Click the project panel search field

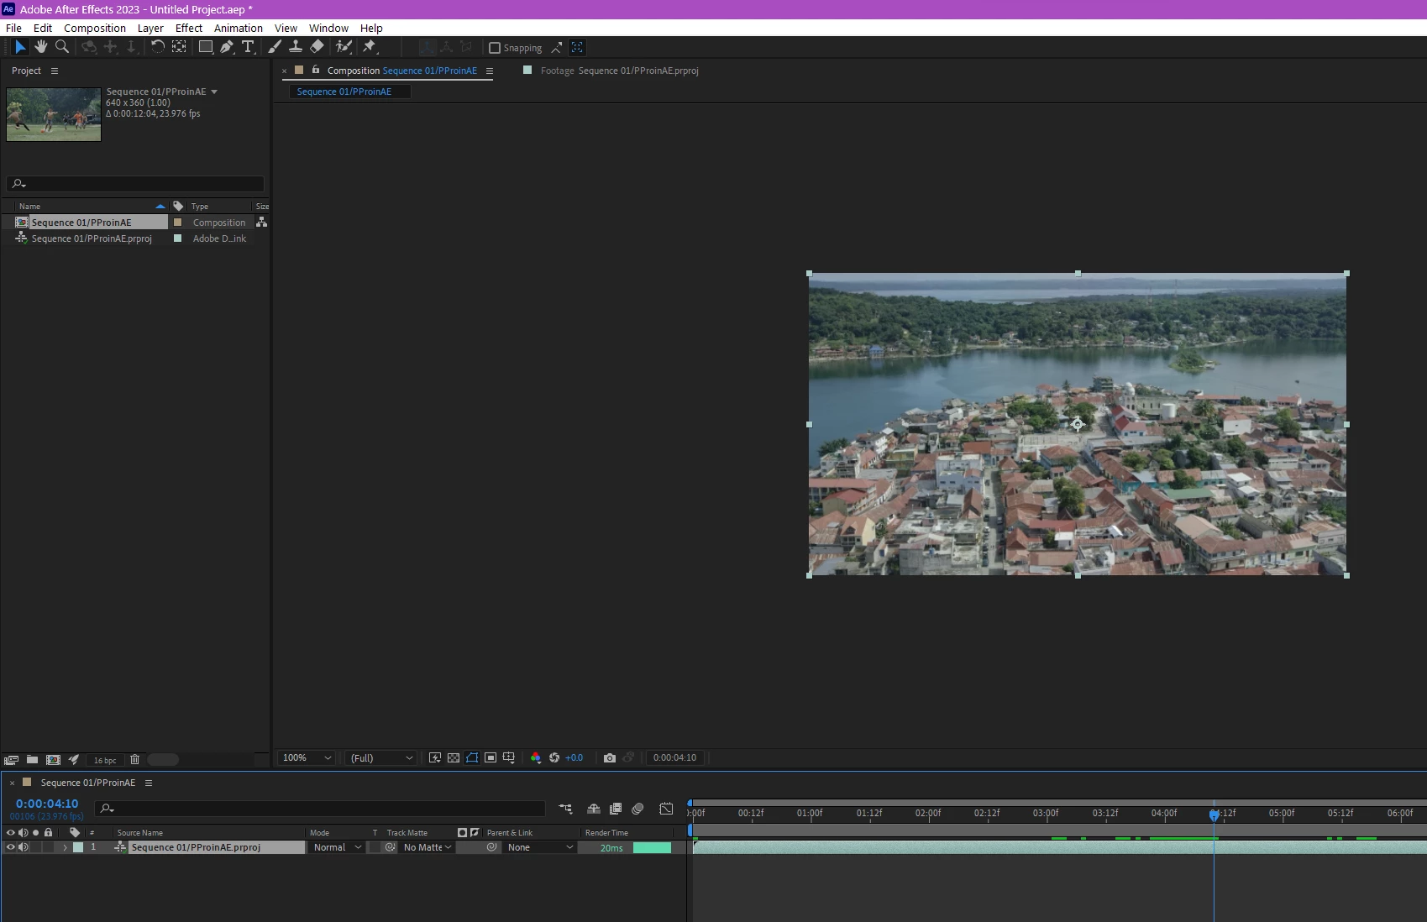pos(139,184)
